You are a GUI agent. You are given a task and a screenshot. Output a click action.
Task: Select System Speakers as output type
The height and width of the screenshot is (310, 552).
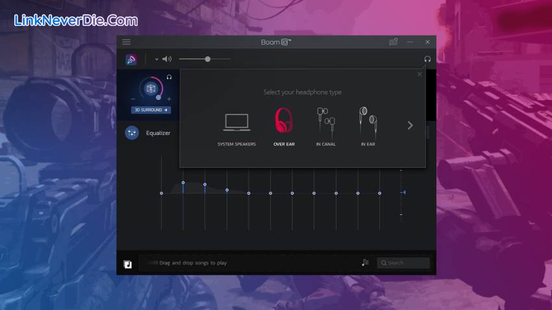236,128
